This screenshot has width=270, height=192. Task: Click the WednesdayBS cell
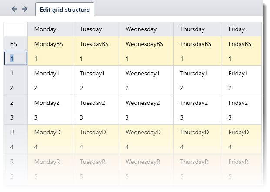click(144, 44)
